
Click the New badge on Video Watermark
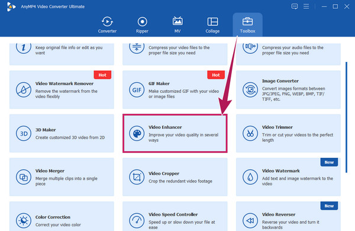point(329,162)
